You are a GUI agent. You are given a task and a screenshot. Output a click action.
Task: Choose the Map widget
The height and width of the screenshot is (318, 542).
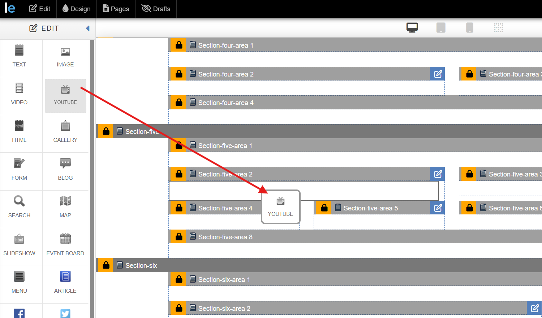[65, 207]
